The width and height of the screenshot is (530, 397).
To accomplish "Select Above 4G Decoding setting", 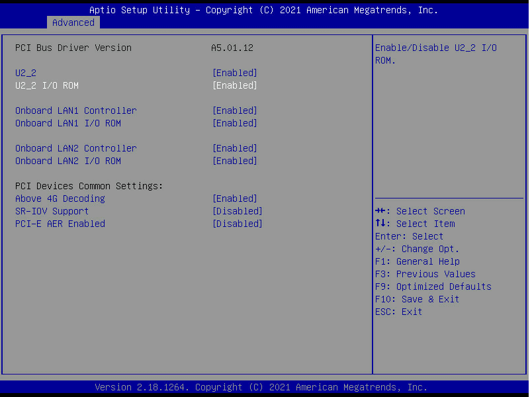I will click(x=60, y=198).
